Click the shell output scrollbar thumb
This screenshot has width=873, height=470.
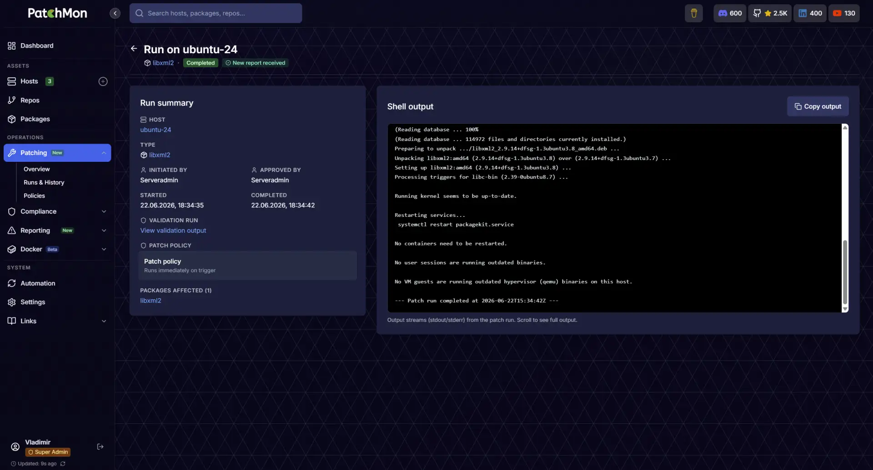[845, 272]
